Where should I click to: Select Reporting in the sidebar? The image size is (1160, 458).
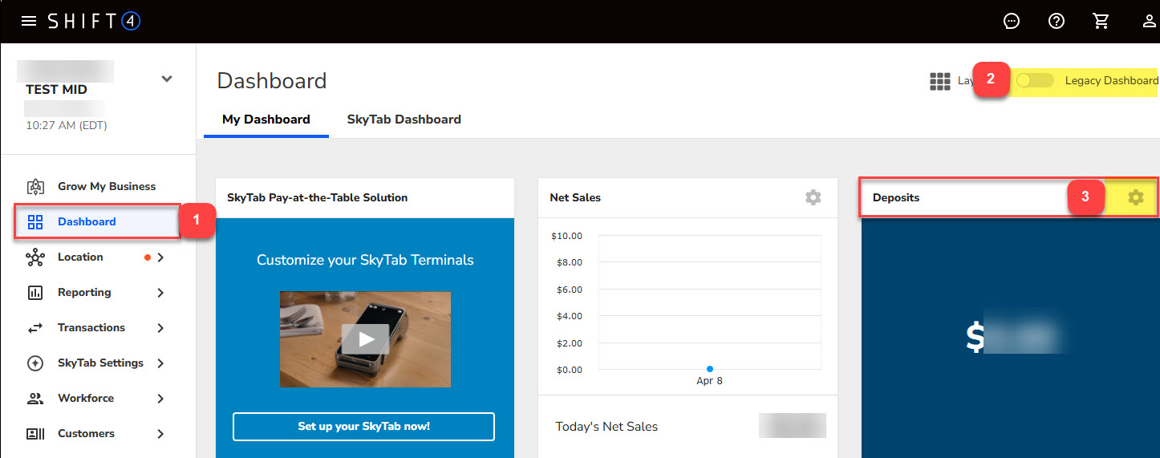point(84,292)
